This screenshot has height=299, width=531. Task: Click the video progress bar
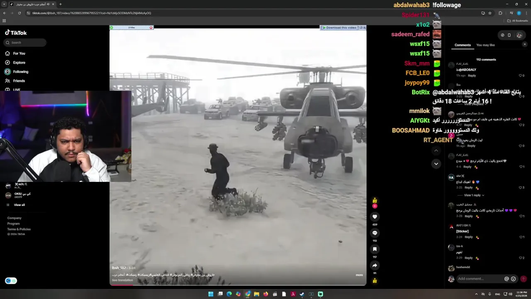coord(238,284)
